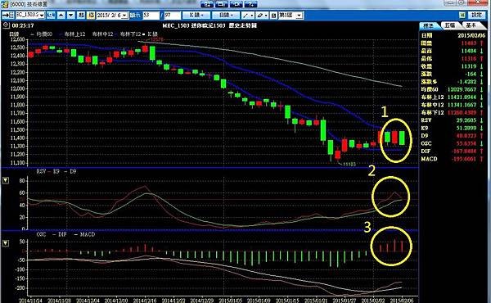Click the down-arrow next symbol button
491x303 pixels.
[71, 15]
